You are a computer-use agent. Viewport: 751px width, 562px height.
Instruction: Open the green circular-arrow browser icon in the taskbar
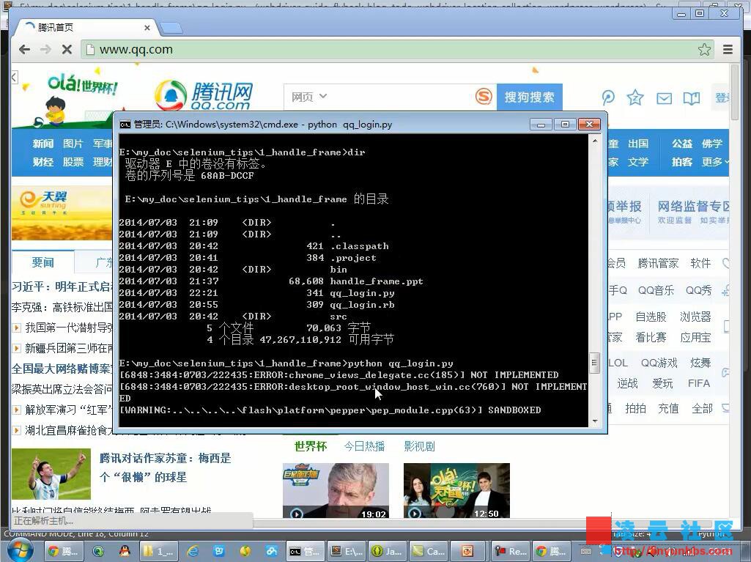[98, 552]
